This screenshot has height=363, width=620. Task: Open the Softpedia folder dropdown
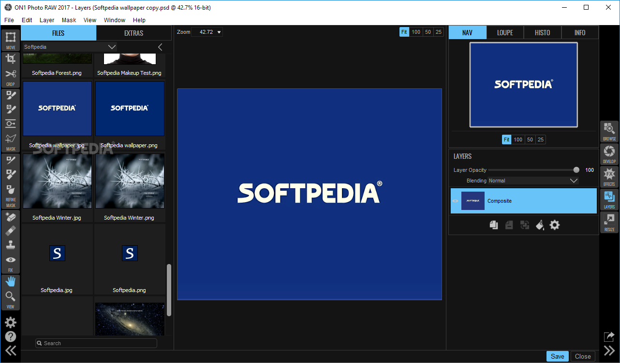click(70, 47)
